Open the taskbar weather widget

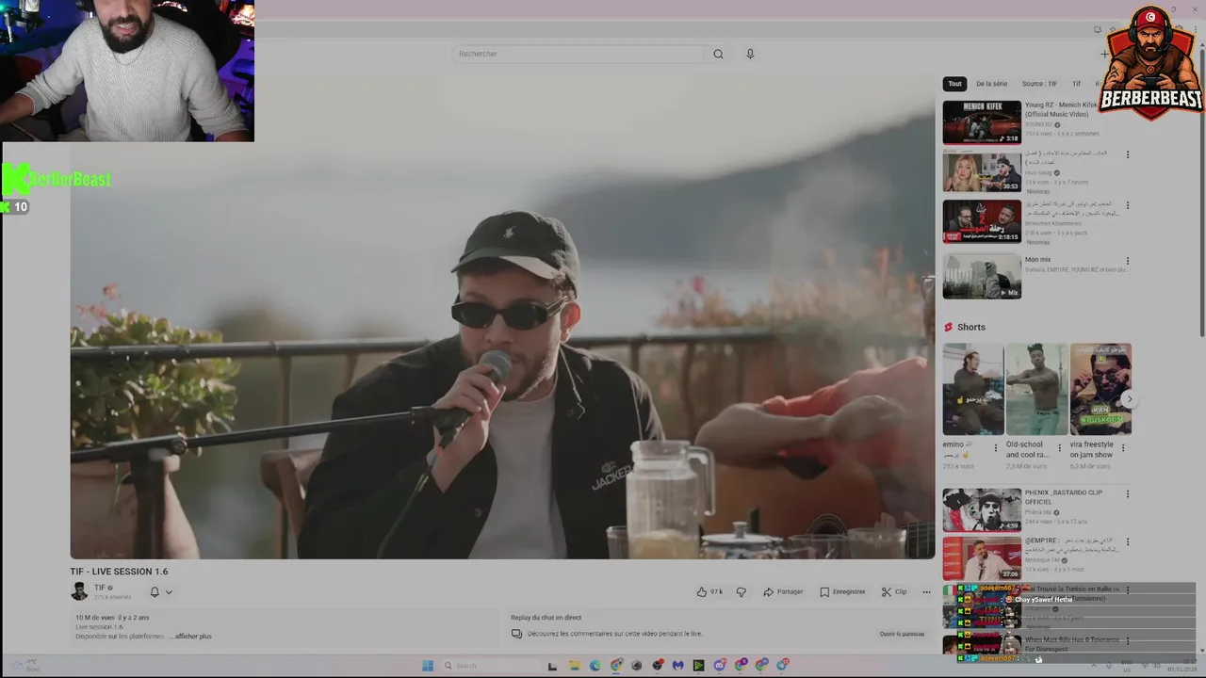coord(24,665)
